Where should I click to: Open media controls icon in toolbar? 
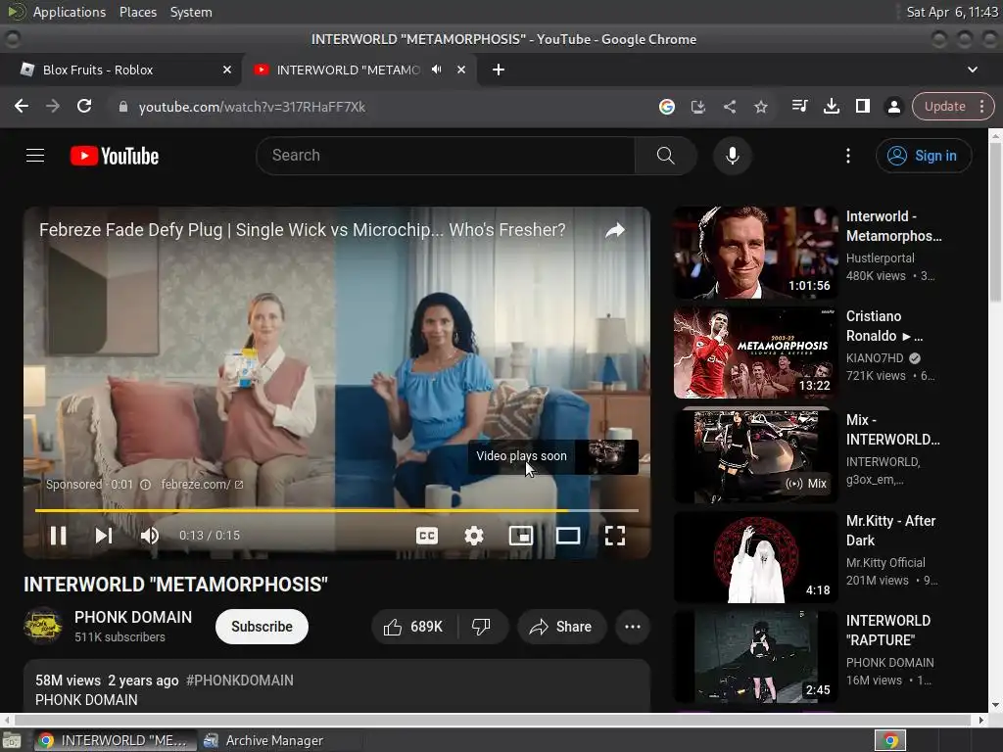point(799,106)
